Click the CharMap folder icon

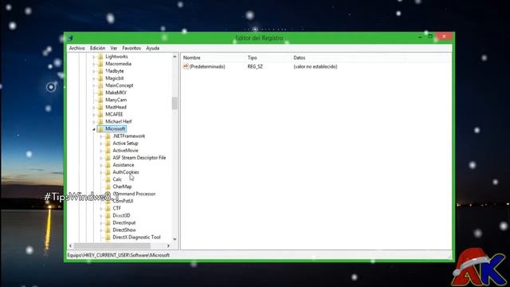coord(108,187)
